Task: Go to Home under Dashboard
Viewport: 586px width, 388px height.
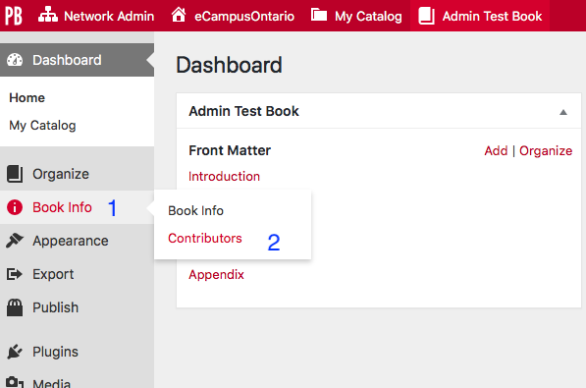Action: click(27, 97)
